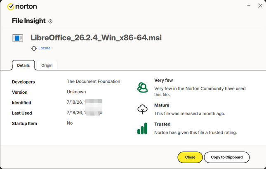Click the Locate link
This screenshot has width=266, height=169.
pos(45,48)
